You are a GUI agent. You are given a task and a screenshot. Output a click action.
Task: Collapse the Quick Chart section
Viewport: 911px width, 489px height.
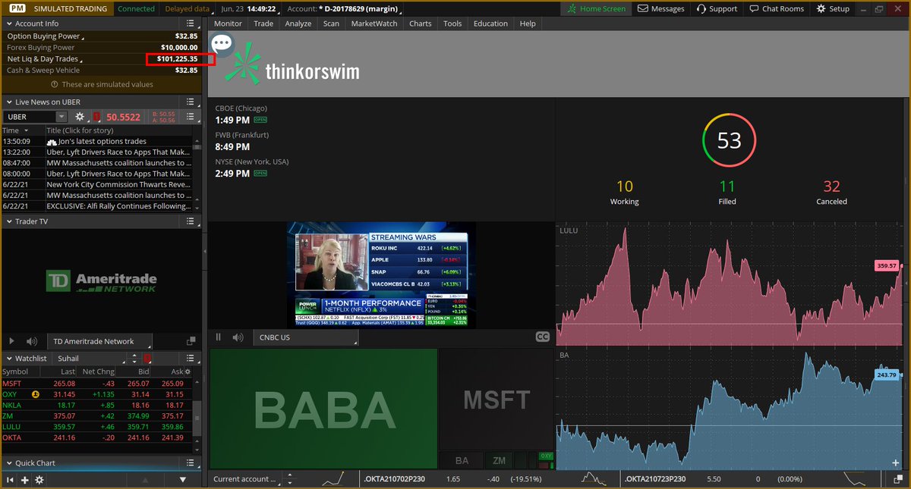[8, 462]
